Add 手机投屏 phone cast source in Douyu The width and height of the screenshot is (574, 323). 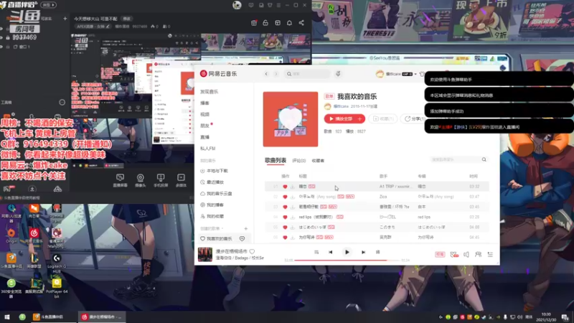[160, 180]
